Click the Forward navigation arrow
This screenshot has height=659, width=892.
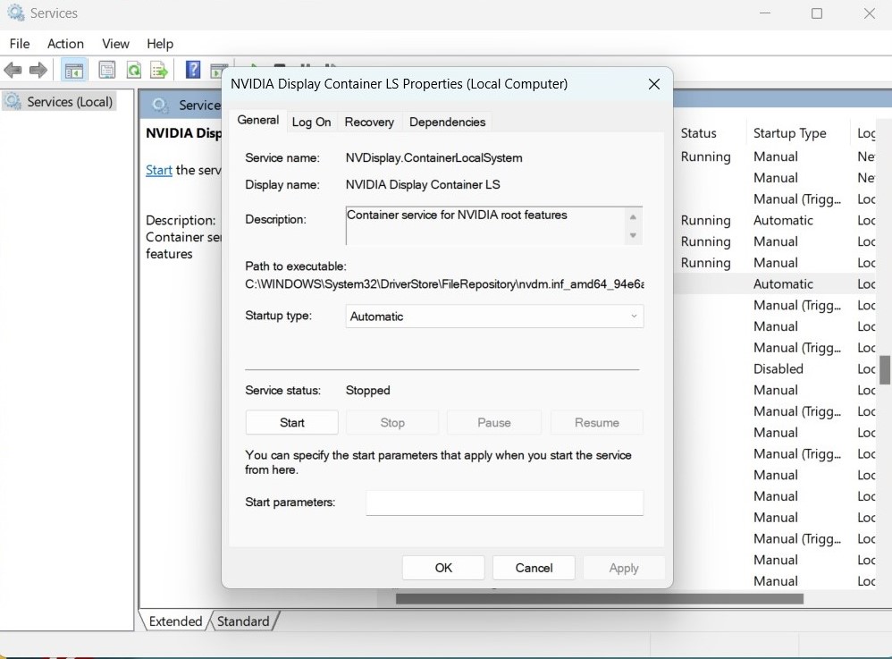point(38,70)
